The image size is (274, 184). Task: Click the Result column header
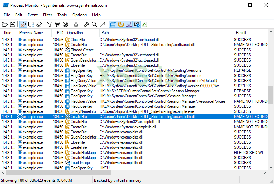[251, 33]
